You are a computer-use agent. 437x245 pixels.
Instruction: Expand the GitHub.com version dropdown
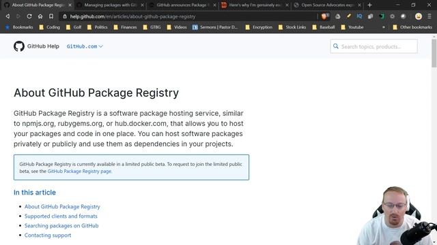coord(85,46)
